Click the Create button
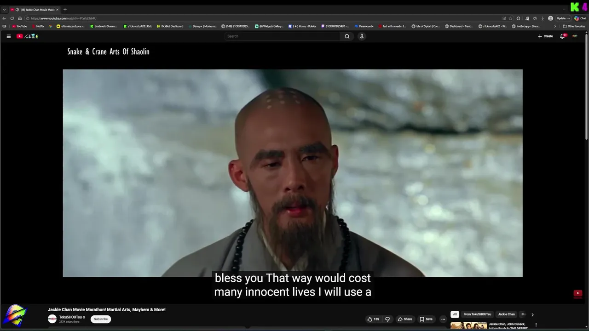The image size is (589, 331). 545,36
